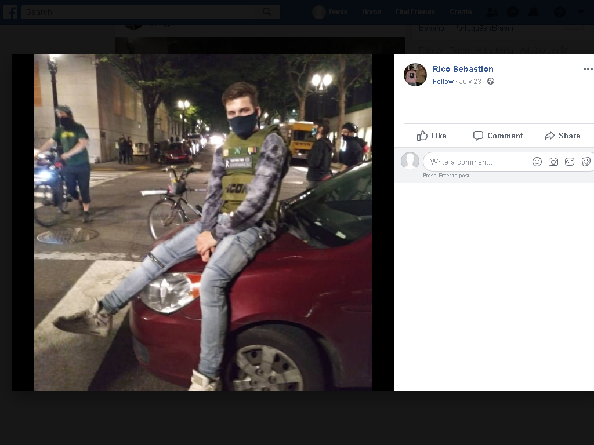594x445 pixels.
Task: Click the search magnifier icon
Action: pyautogui.click(x=267, y=12)
